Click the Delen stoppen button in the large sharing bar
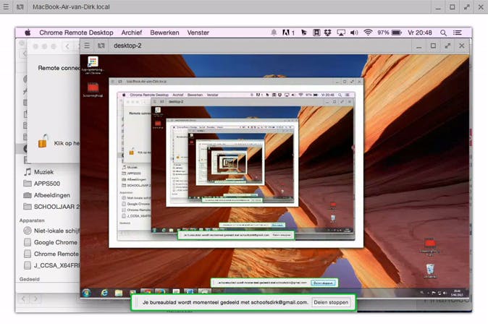The height and width of the screenshot is (326, 488). 331,302
